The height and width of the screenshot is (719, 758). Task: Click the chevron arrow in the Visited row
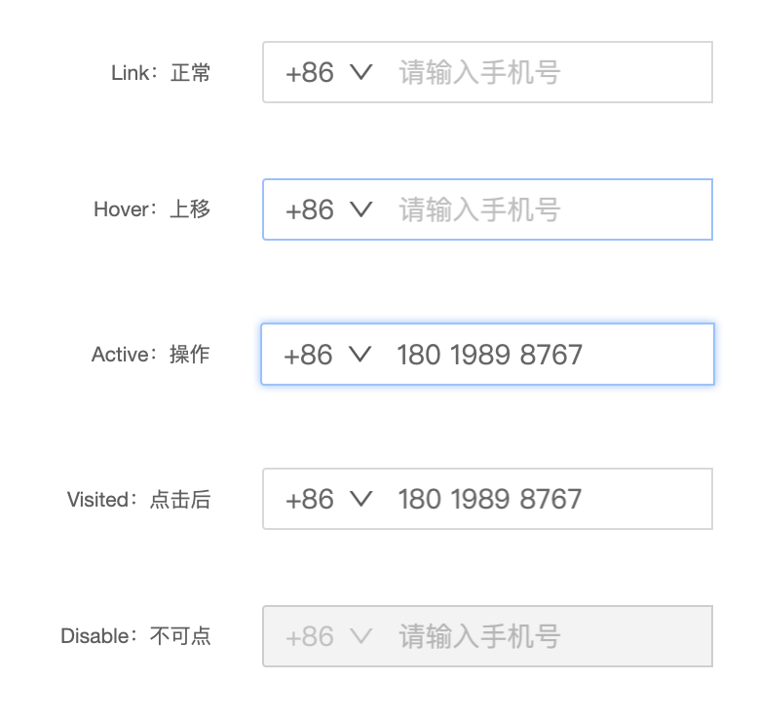click(x=360, y=499)
